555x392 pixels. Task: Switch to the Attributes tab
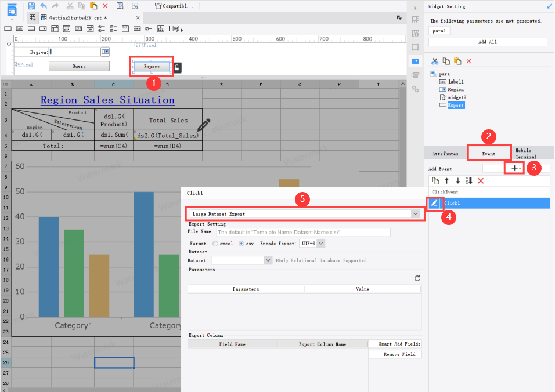(x=444, y=153)
